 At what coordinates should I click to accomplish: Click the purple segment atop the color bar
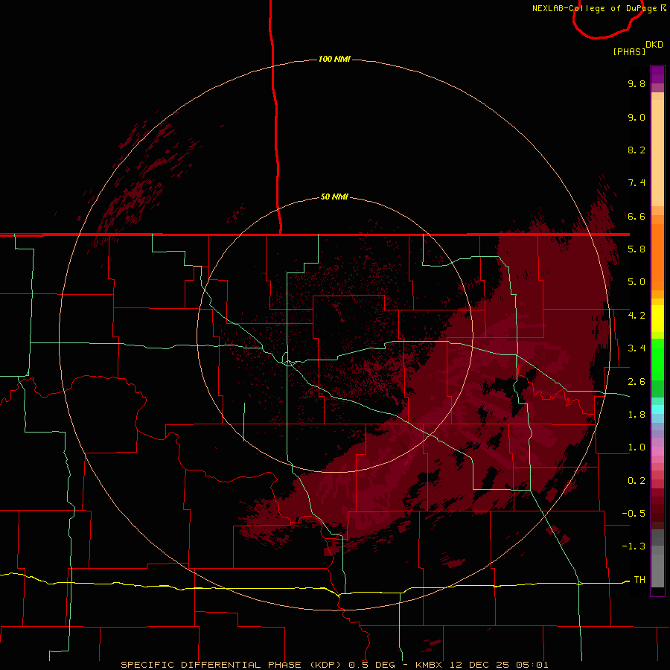coord(657,74)
